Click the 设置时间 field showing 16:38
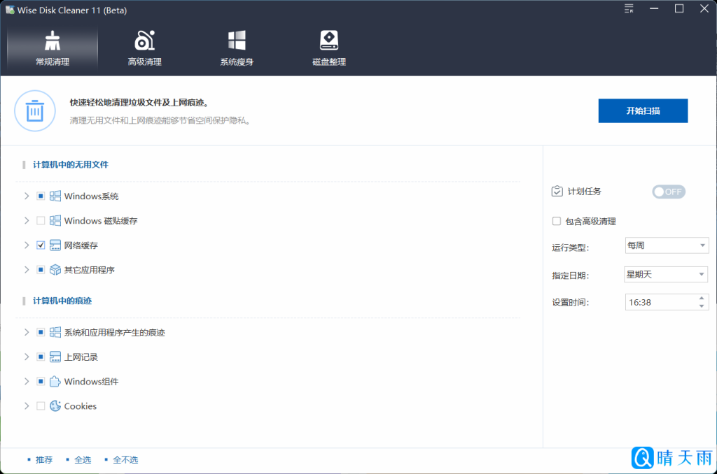This screenshot has width=717, height=474. (x=660, y=302)
